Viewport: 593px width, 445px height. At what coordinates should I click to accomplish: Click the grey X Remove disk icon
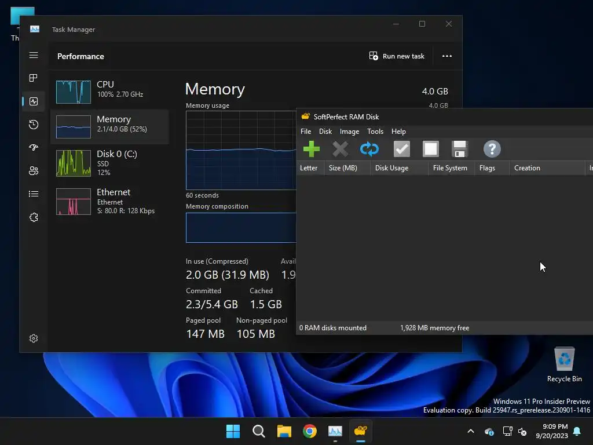click(x=341, y=149)
